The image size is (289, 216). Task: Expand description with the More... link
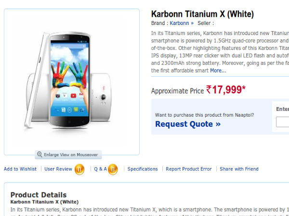pyautogui.click(x=218, y=71)
